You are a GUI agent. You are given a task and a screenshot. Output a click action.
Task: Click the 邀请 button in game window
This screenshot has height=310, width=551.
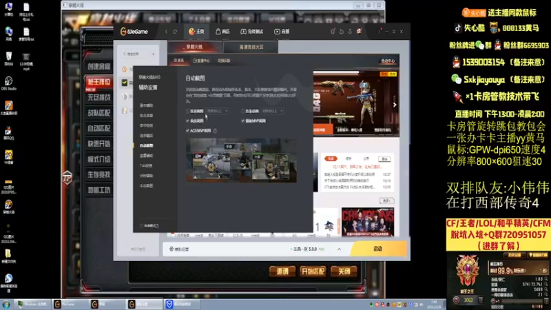pyautogui.click(x=282, y=271)
